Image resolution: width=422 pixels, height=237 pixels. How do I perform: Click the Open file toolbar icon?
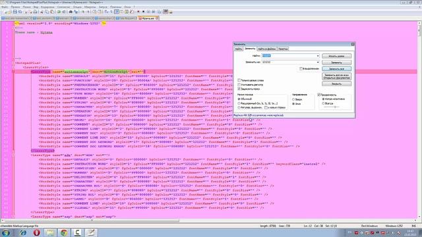tap(10, 12)
